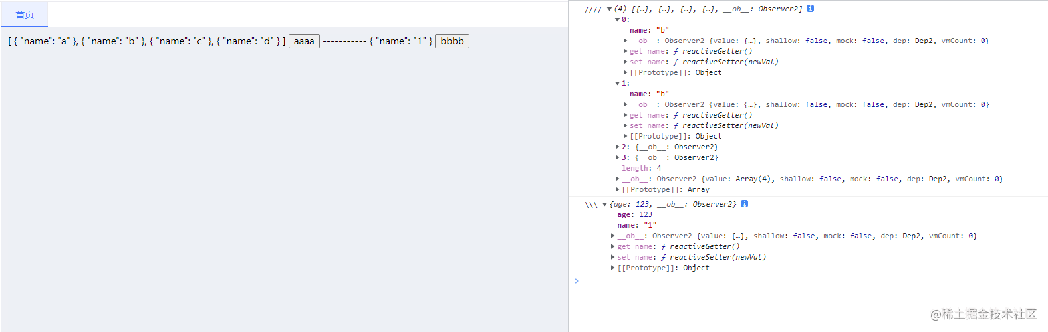This screenshot has height=332, width=1048.
Task: Collapse array item 1 in console
Action: tap(617, 84)
